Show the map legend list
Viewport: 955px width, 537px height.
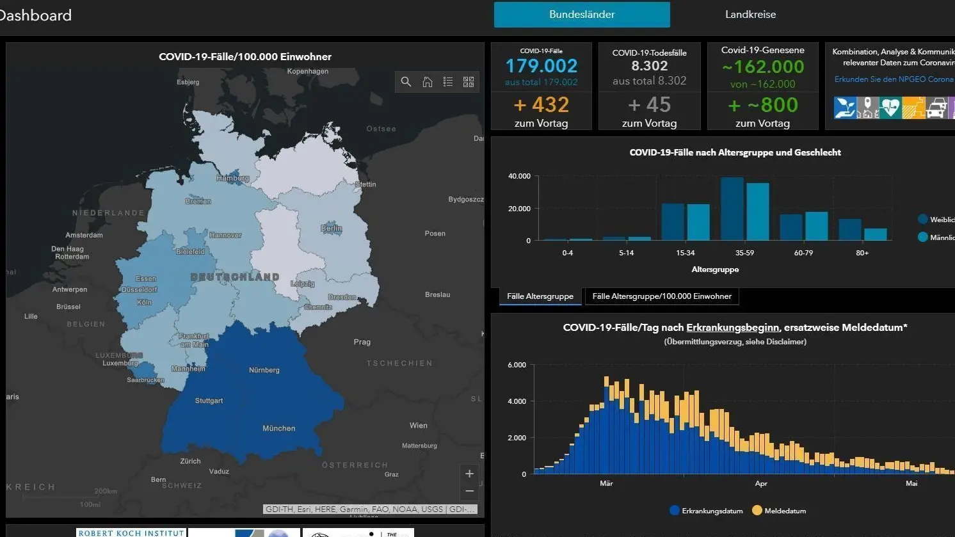[x=448, y=82]
